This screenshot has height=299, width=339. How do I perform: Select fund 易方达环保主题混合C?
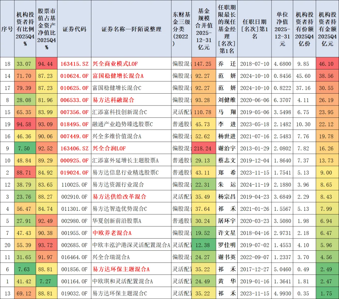tap(120, 293)
